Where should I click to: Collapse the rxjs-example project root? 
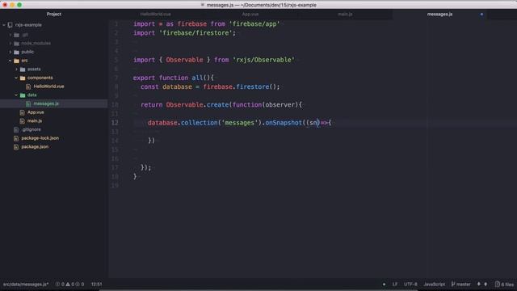pos(4,25)
